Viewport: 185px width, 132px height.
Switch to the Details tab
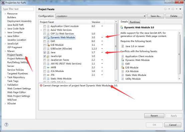(124, 22)
